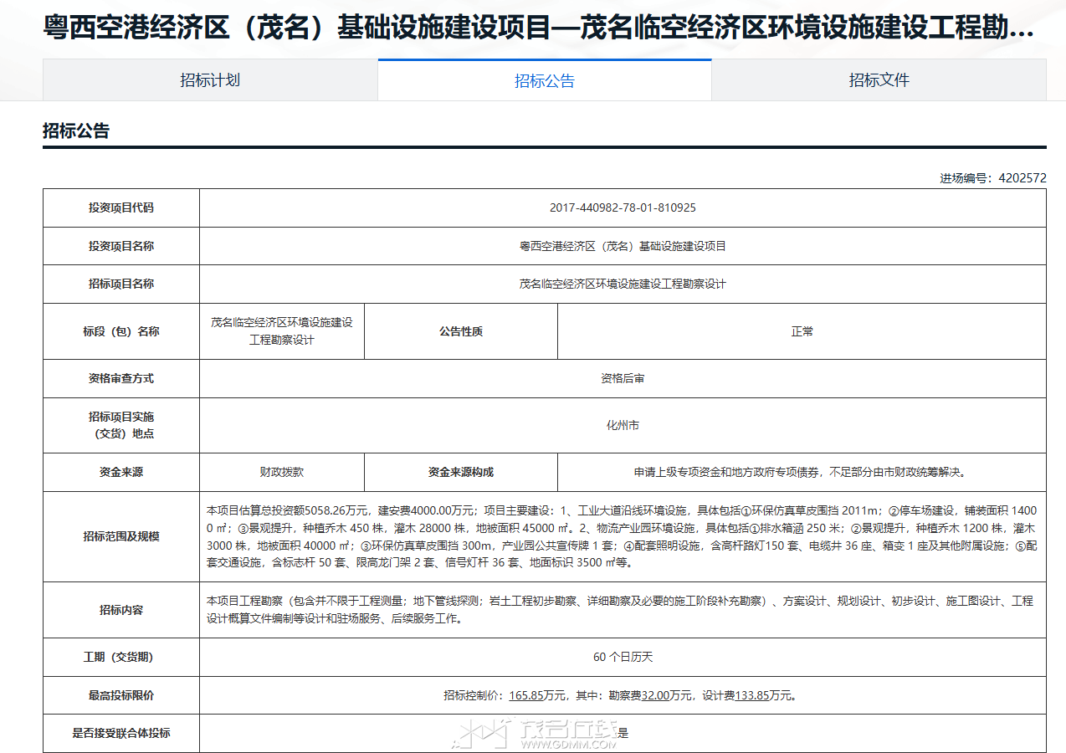Viewport: 1066px width, 753px height.
Task: Click the 60 个日历天 duration cell
Action: click(623, 657)
